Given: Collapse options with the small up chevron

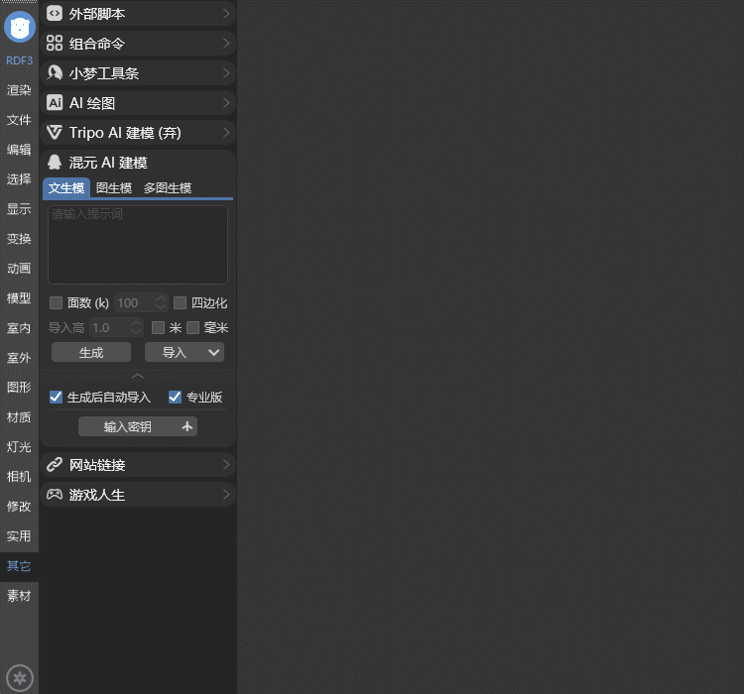Looking at the screenshot, I should 138,376.
